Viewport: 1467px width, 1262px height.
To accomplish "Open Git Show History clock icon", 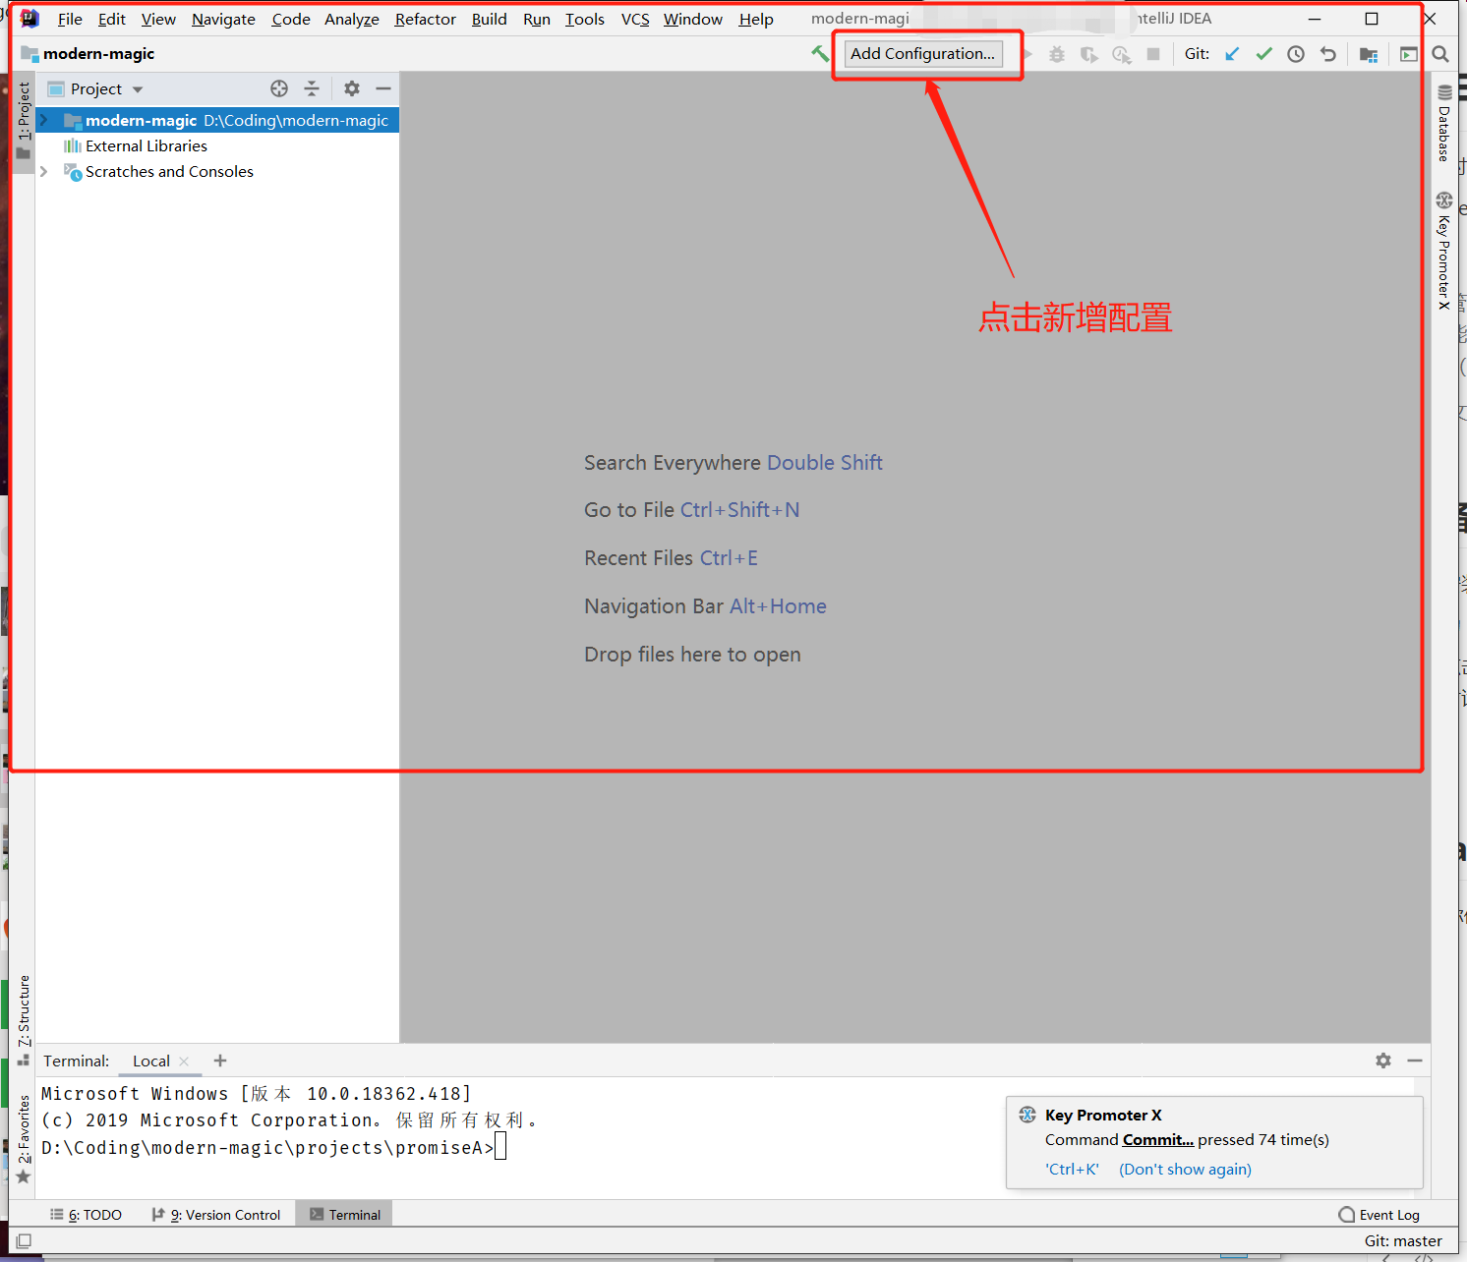I will [1296, 54].
